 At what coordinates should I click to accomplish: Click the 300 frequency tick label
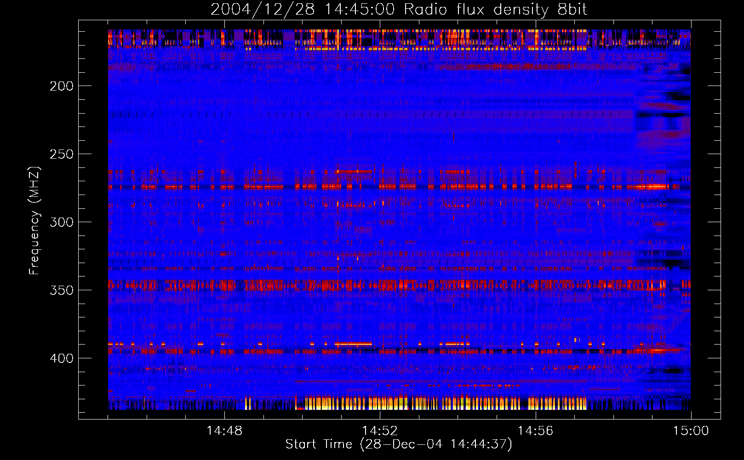62,222
